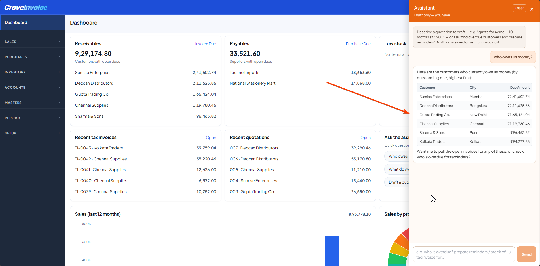The image size is (540, 266).
Task: Click the Payables total 33,521.60
Action: point(245,54)
